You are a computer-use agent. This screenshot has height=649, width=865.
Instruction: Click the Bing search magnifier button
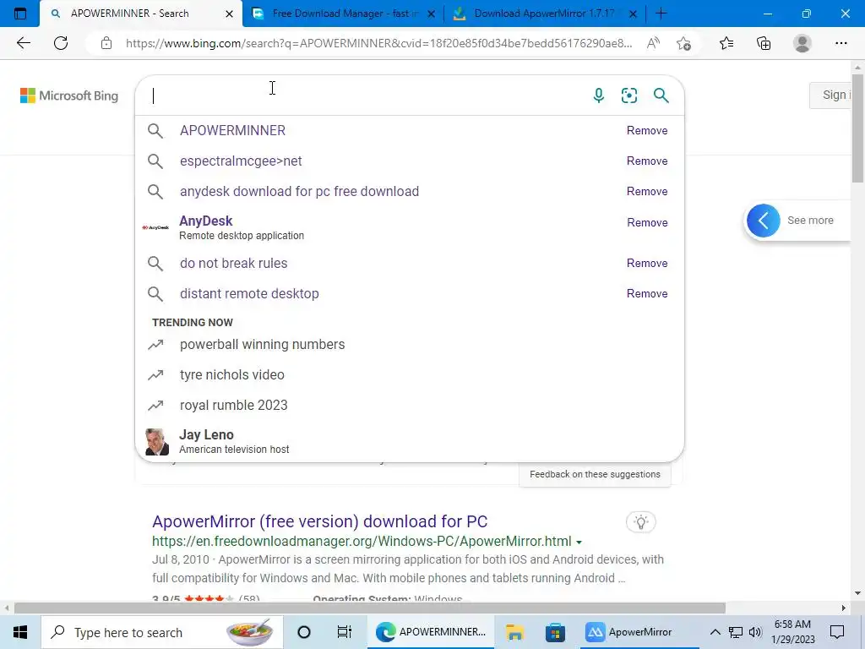pyautogui.click(x=661, y=95)
